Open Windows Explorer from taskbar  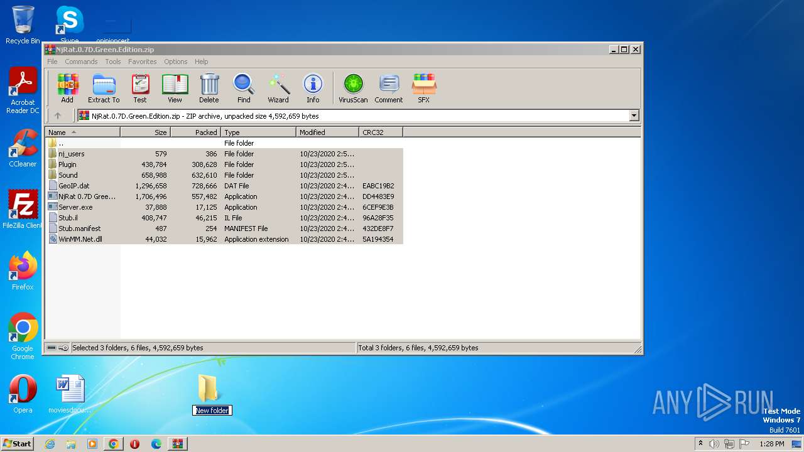pyautogui.click(x=71, y=444)
